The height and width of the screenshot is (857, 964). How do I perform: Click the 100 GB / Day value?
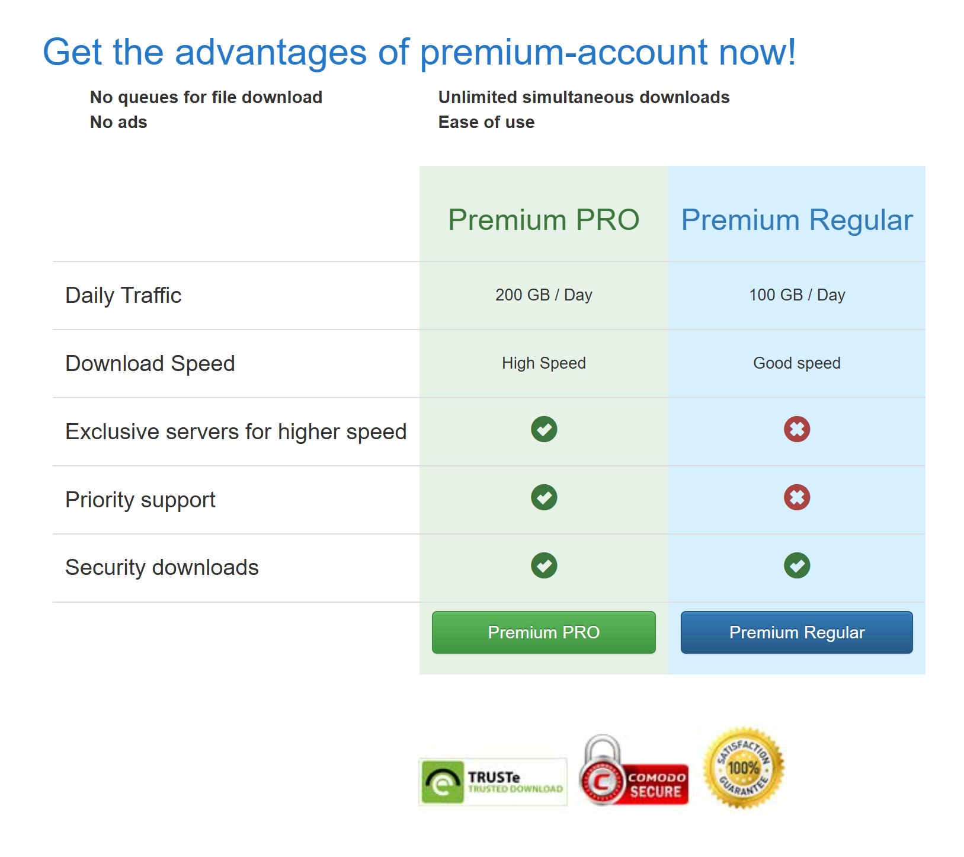797,295
